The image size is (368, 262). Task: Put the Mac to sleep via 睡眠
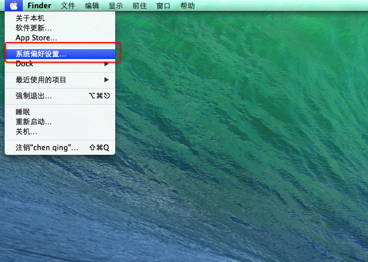23,112
